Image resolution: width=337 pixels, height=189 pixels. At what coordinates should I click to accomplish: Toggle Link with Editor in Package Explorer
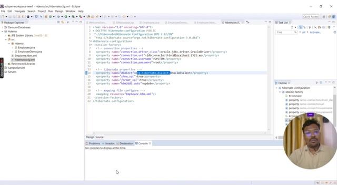point(63,22)
